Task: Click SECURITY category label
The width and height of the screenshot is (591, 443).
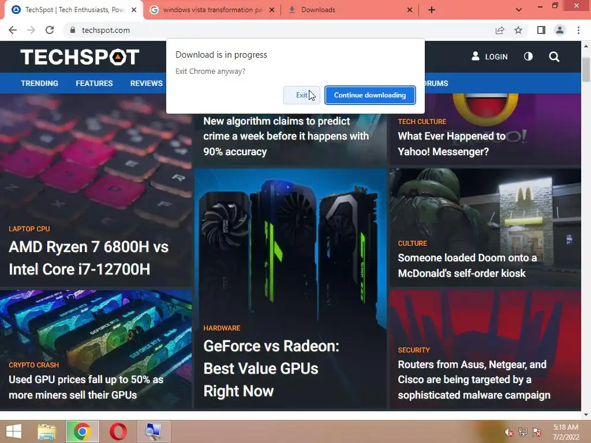Action: point(413,350)
